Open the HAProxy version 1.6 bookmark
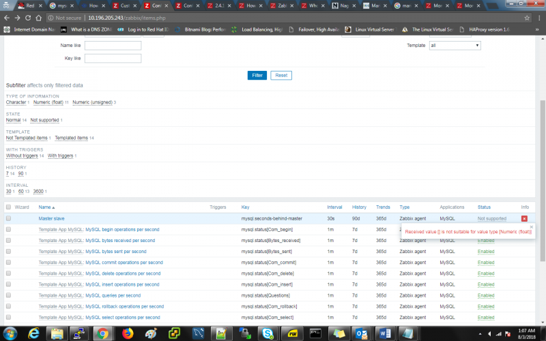Screen dimensions: 546x341 tap(485, 29)
